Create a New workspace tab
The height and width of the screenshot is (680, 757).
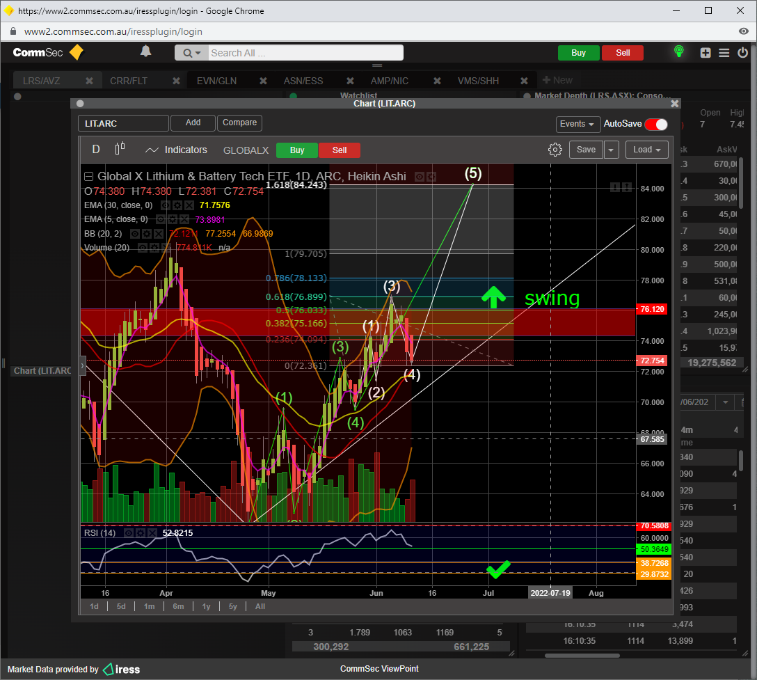pyautogui.click(x=557, y=80)
